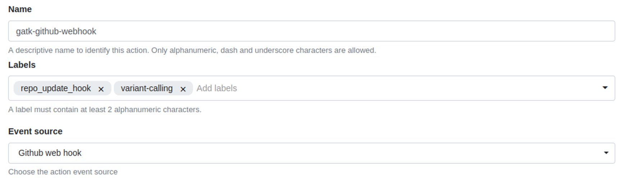Click the repo_update_hook label chip text
Image resolution: width=624 pixels, height=179 pixels.
56,88
